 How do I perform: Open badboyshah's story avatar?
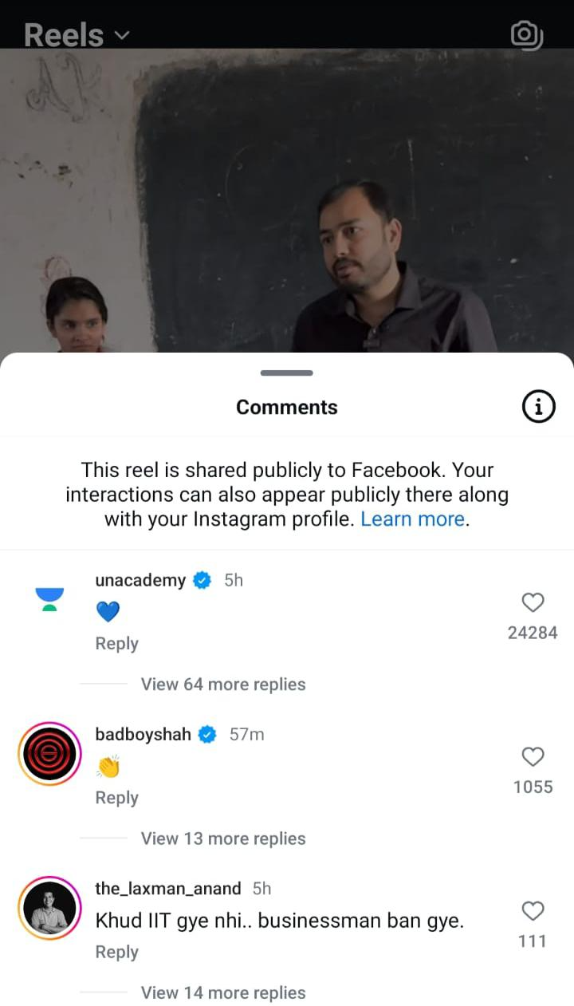[49, 753]
